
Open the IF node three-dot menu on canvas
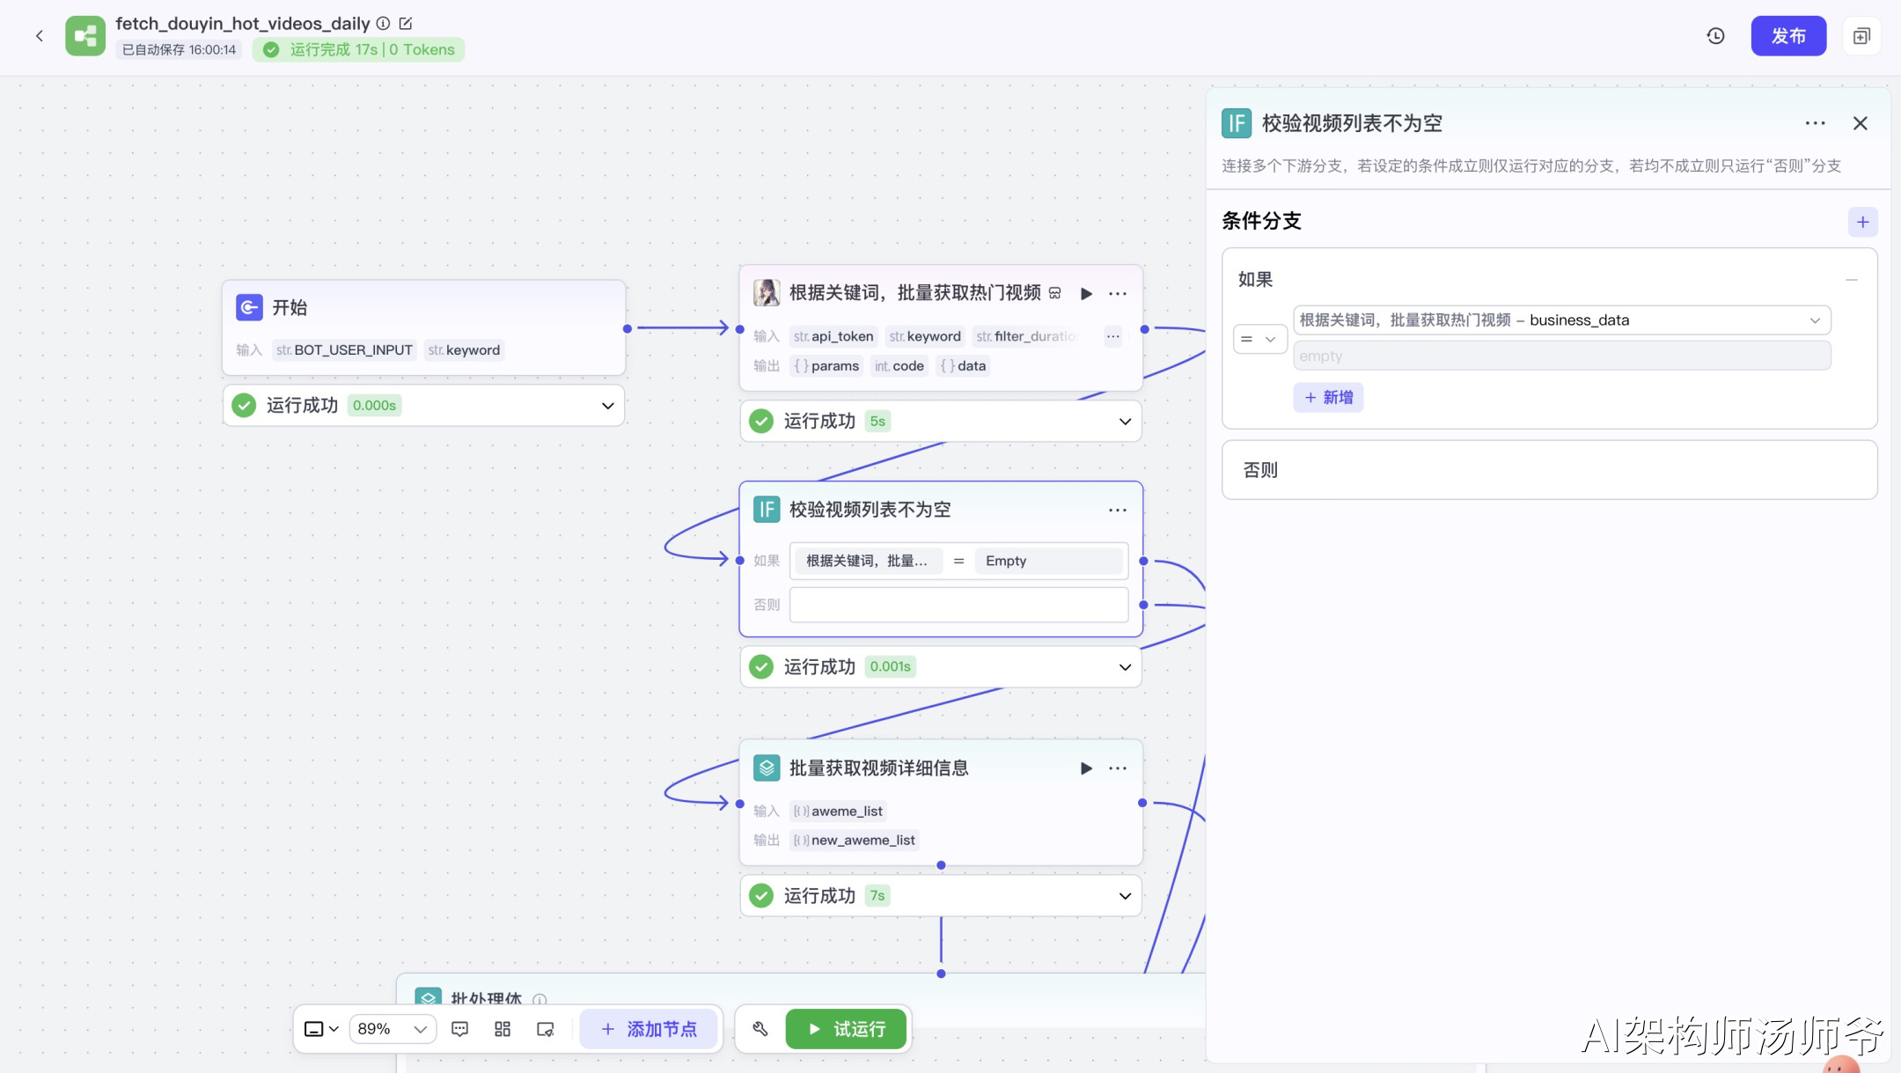(x=1118, y=511)
